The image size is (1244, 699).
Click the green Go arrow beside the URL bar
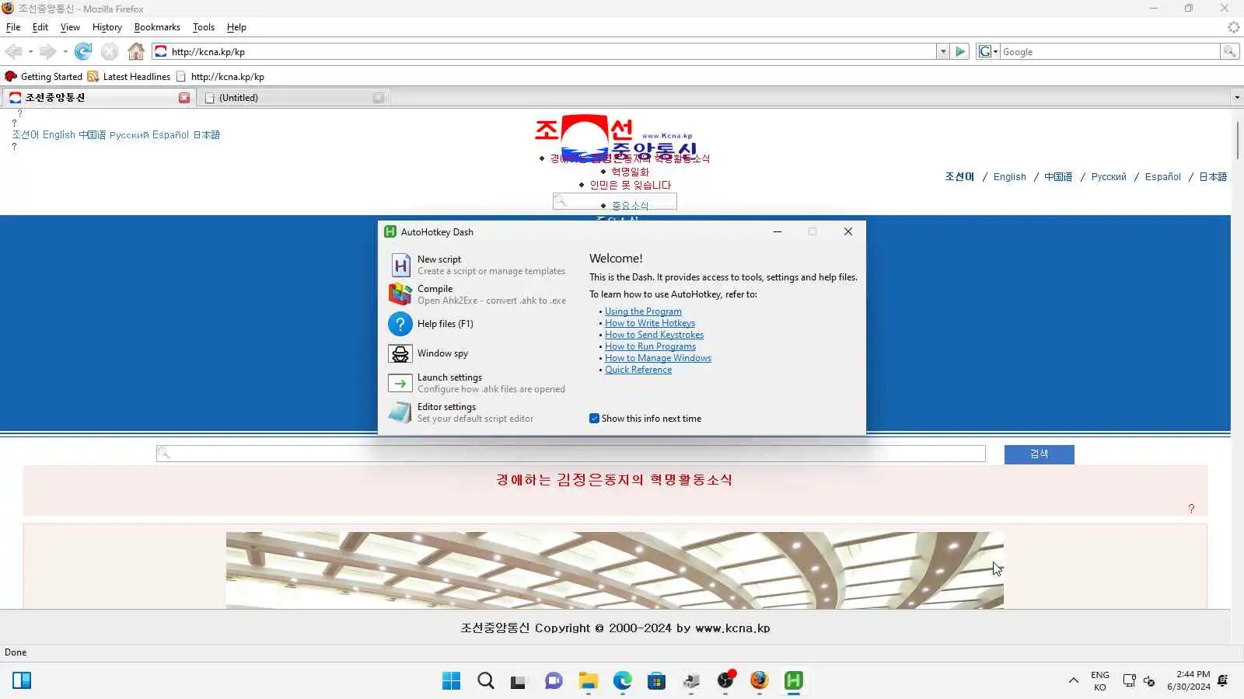pyautogui.click(x=960, y=52)
